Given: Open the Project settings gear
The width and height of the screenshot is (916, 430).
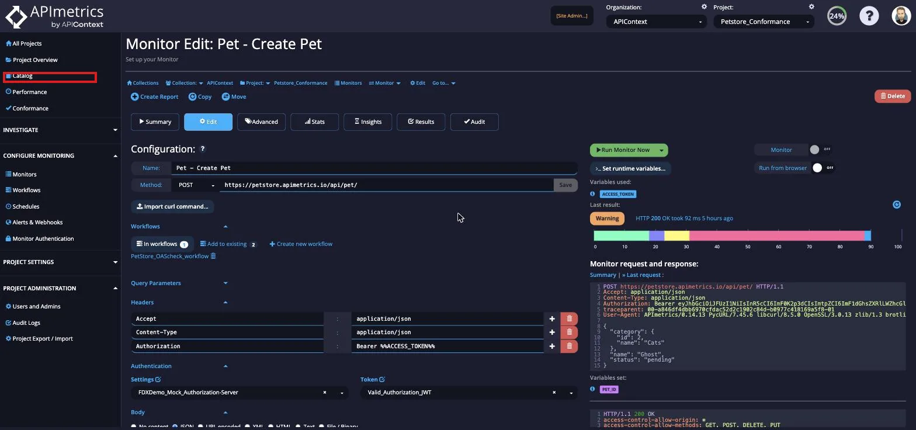Looking at the screenshot, I should 811,7.
